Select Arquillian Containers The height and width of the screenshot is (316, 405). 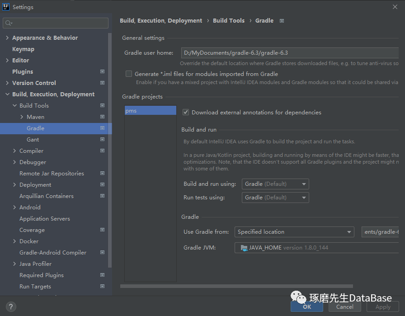click(47, 196)
